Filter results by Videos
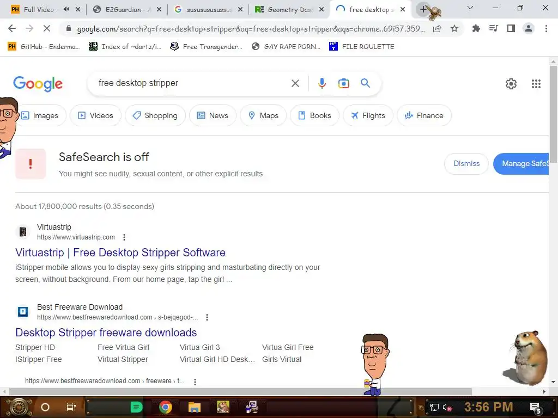The image size is (558, 418). coord(96,115)
